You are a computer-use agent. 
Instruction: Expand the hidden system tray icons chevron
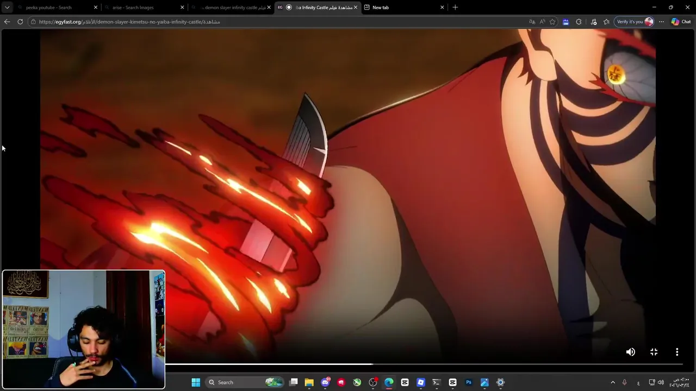click(x=613, y=382)
